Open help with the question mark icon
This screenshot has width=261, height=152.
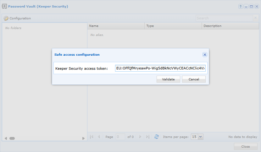click(241, 7)
